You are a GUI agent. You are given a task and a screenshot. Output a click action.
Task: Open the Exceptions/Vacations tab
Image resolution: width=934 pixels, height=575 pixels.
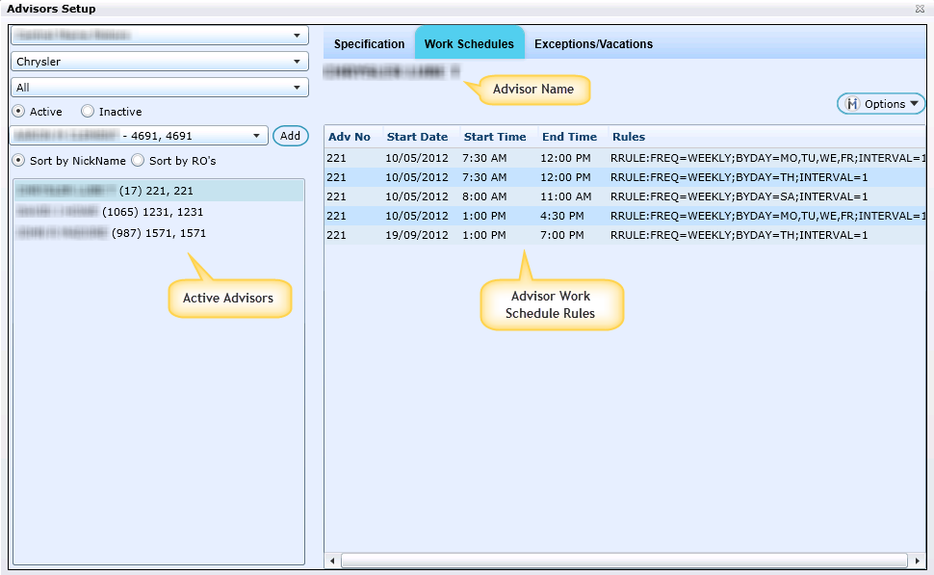click(x=593, y=44)
